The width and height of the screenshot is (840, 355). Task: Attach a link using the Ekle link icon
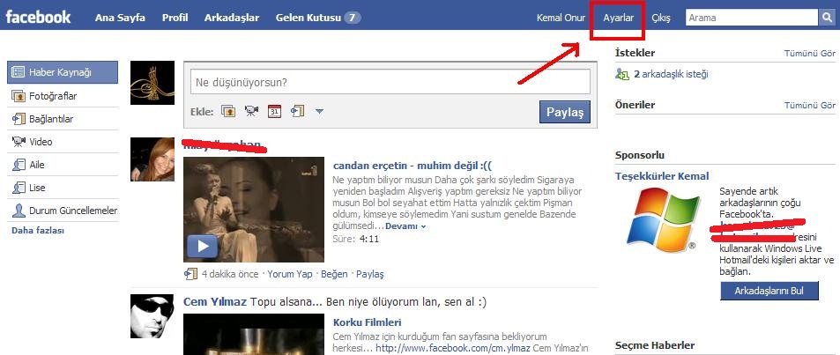pos(297,111)
